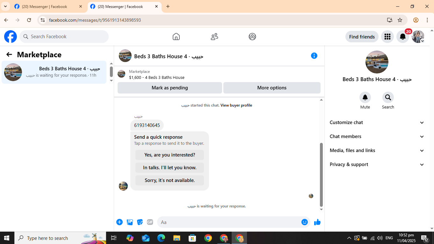Open Windows notification center
The width and height of the screenshot is (434, 244).
(424, 238)
